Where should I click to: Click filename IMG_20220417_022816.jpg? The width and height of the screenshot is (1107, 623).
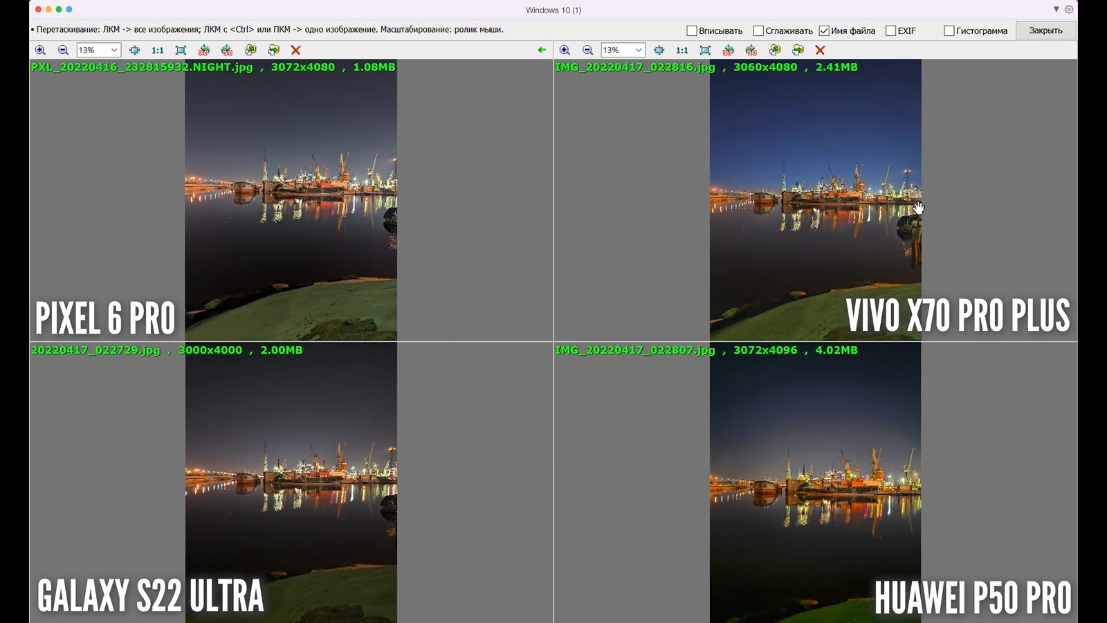pos(634,67)
